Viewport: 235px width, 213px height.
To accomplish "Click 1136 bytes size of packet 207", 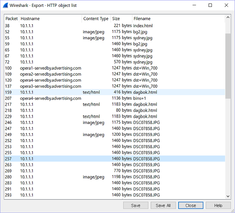I will (122, 98).
